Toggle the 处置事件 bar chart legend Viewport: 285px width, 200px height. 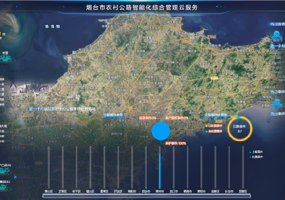(256, 157)
